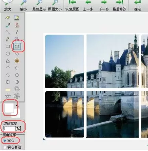148x151 pixels.
Task: Click the 确定 confirm button
Action: (x=137, y=6)
